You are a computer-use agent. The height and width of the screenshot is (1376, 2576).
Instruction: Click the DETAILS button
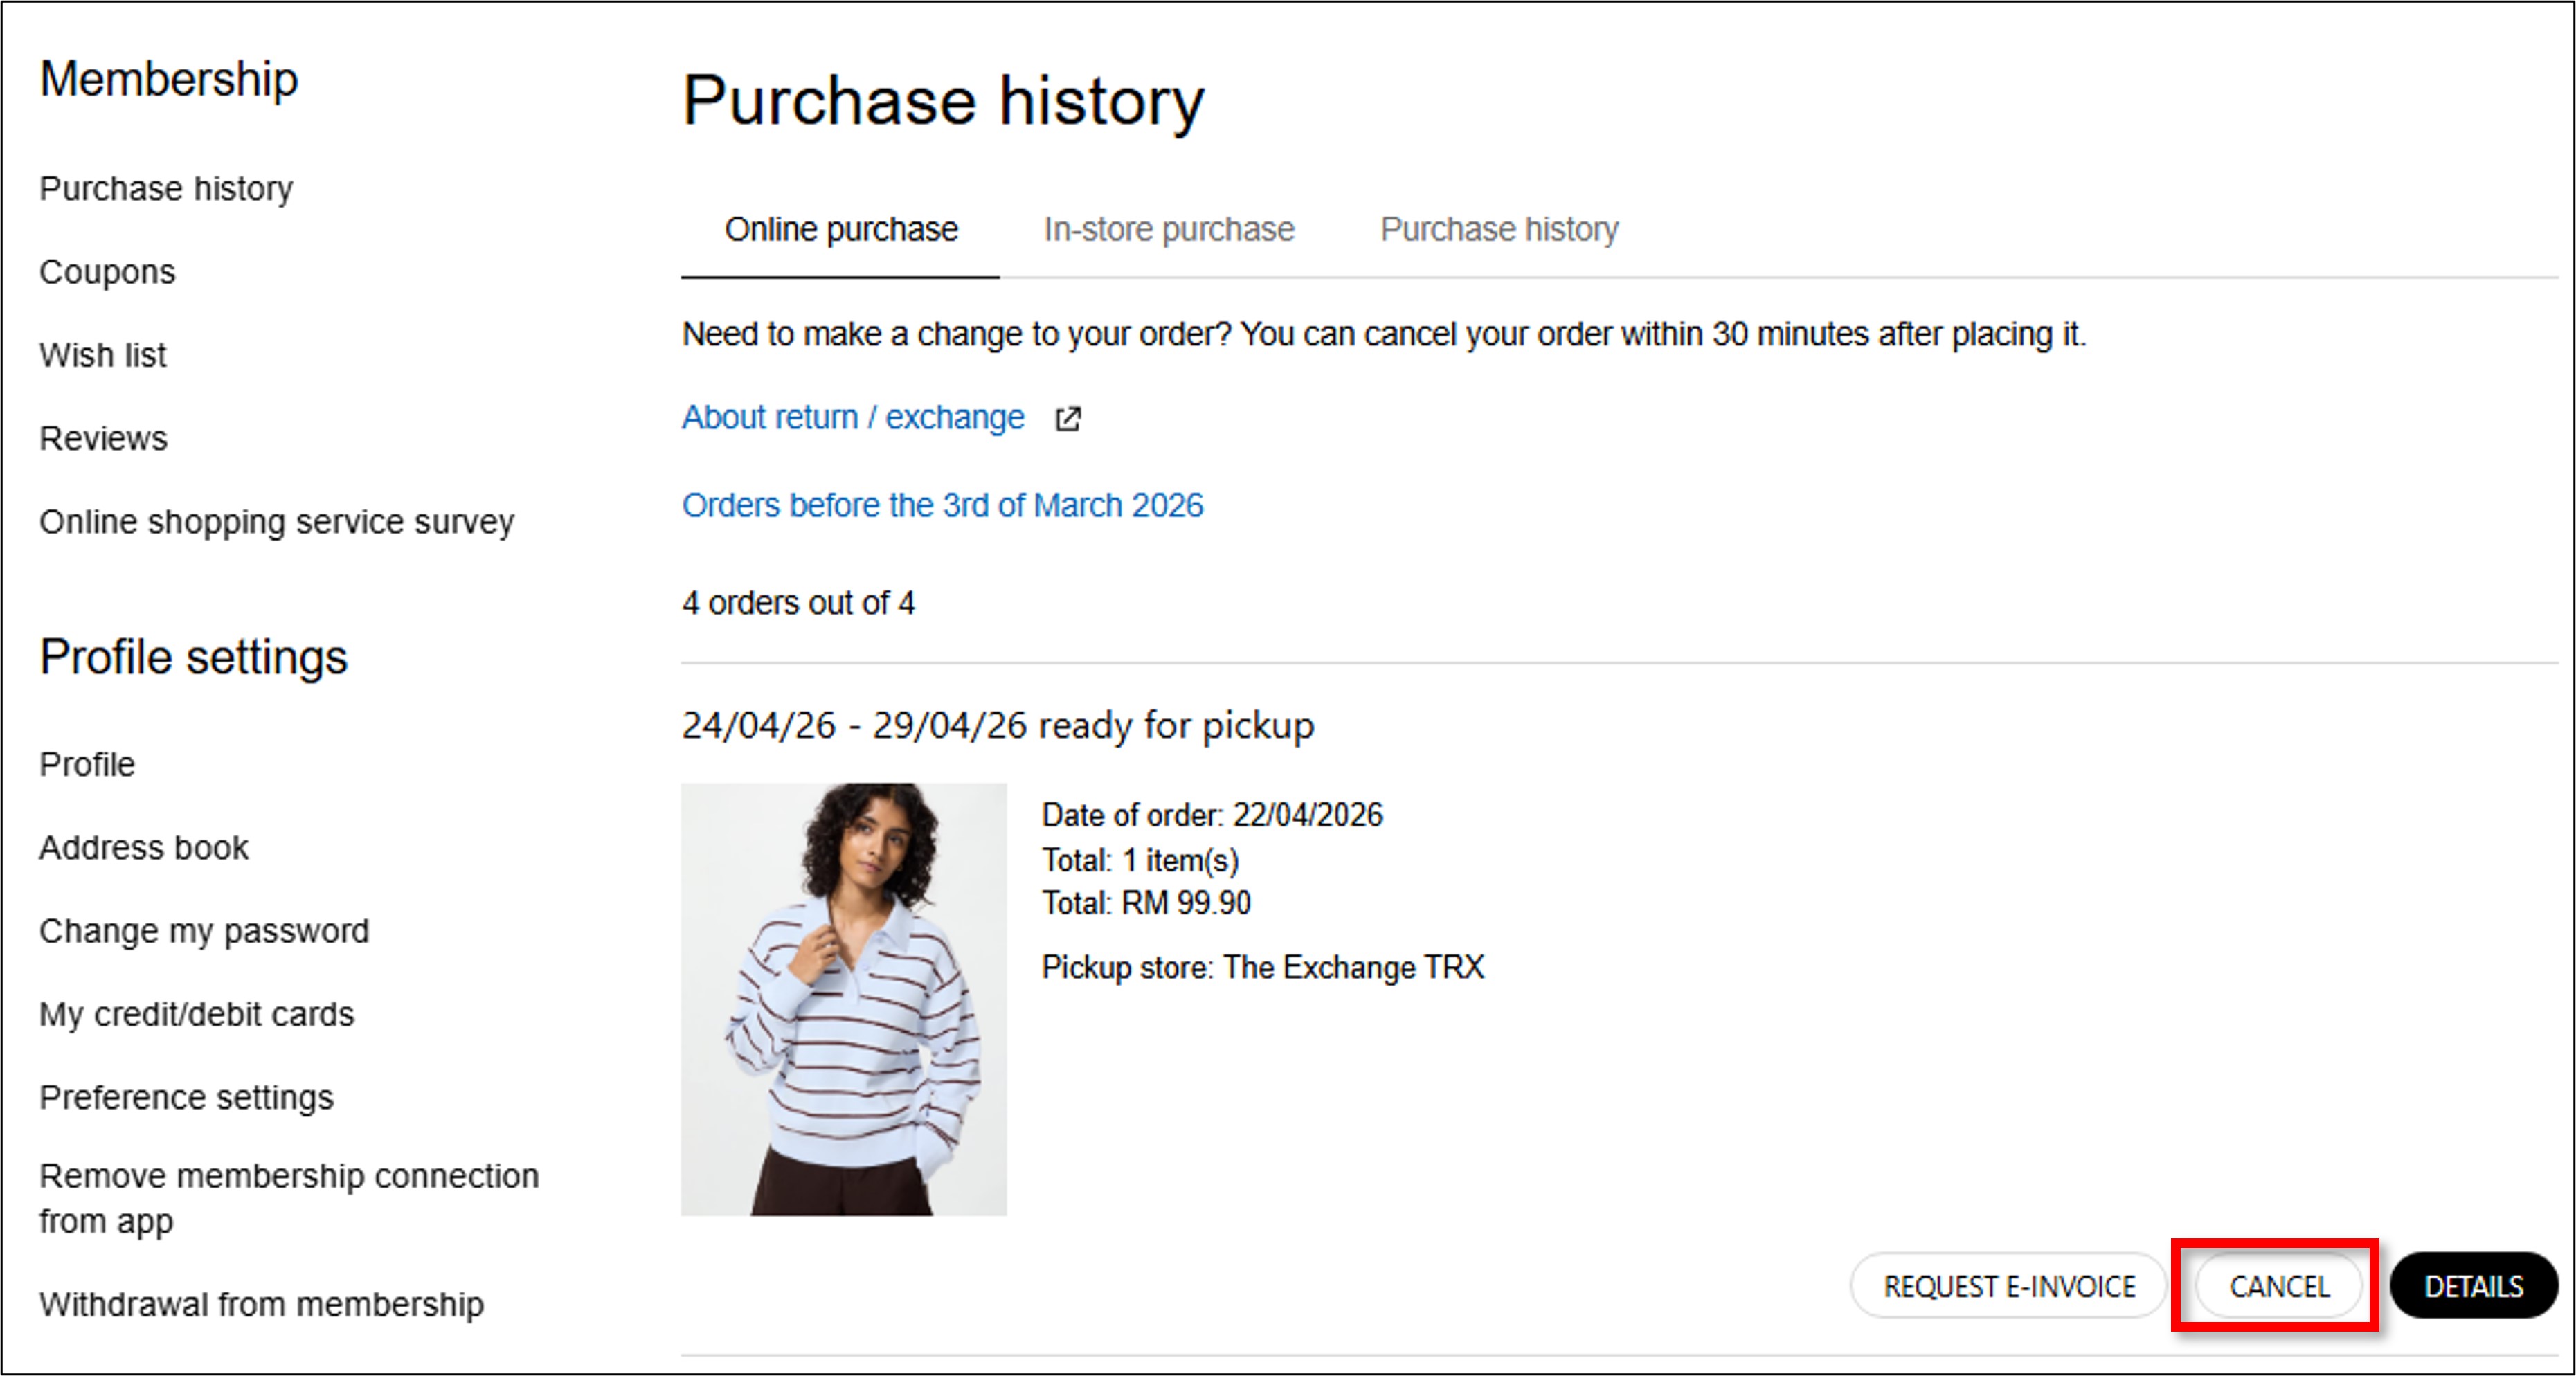2472,1286
